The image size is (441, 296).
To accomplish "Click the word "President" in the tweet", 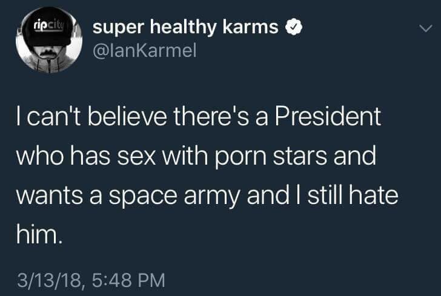I will click(327, 117).
